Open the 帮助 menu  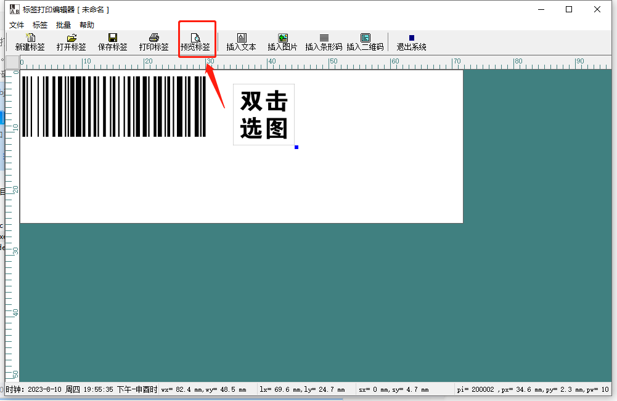tap(87, 25)
